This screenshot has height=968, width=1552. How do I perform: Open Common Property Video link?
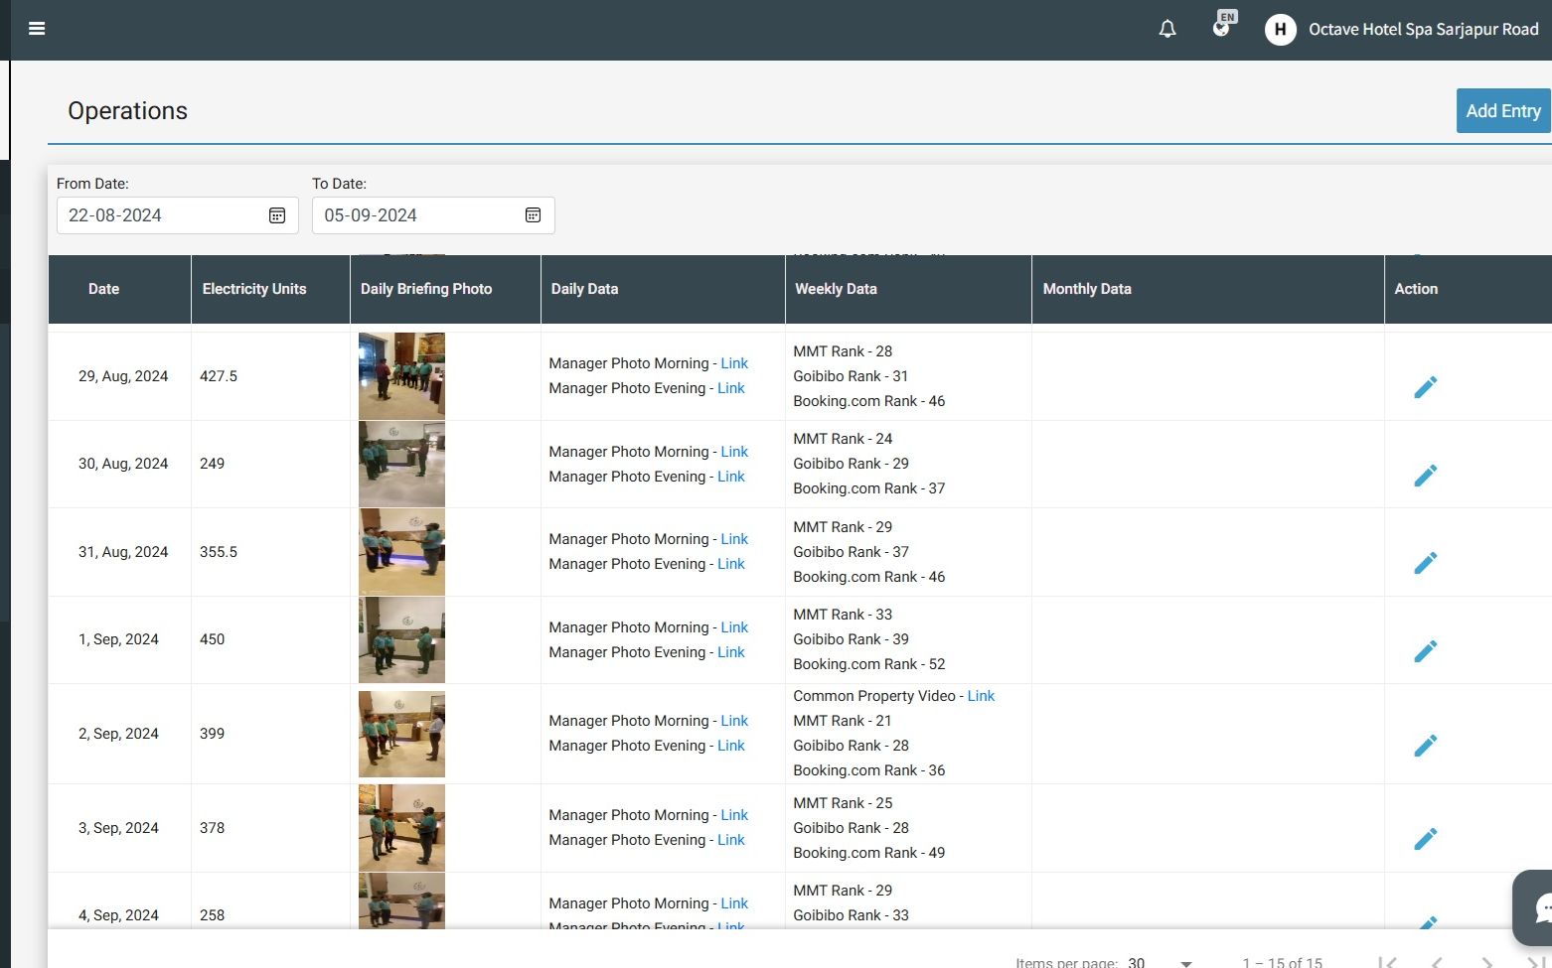(x=981, y=696)
